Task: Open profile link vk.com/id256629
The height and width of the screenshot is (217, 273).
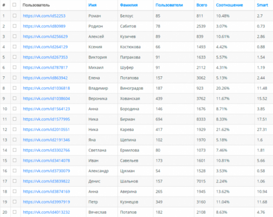Action: click(x=45, y=36)
